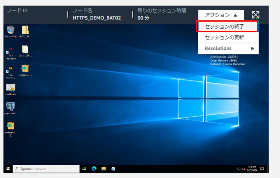
Task: Select the open folder icon beside EC2 Feedback
Action: click(25, 49)
